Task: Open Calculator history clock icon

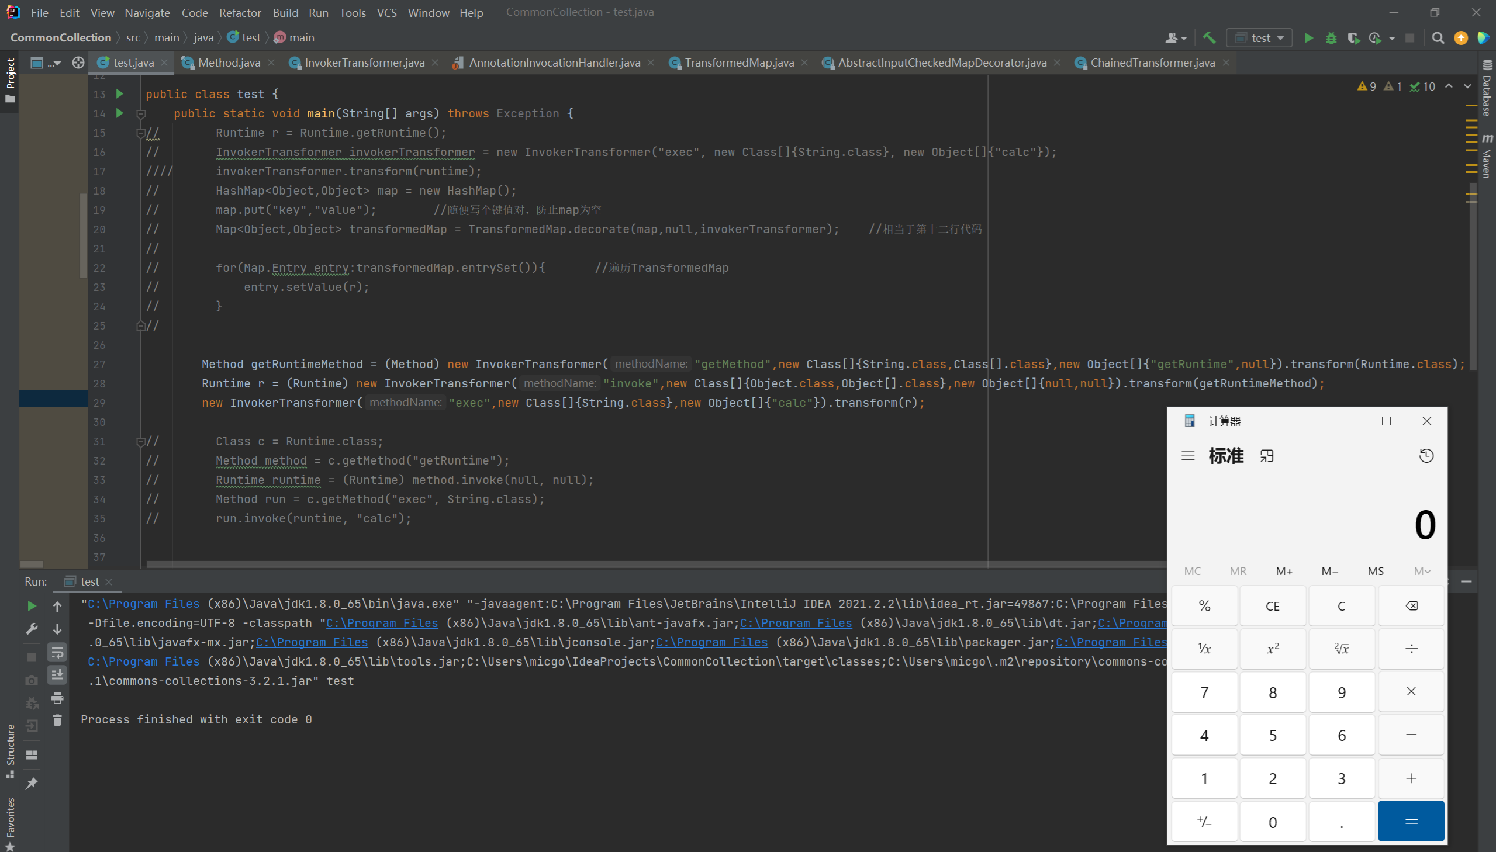Action: [x=1426, y=456]
